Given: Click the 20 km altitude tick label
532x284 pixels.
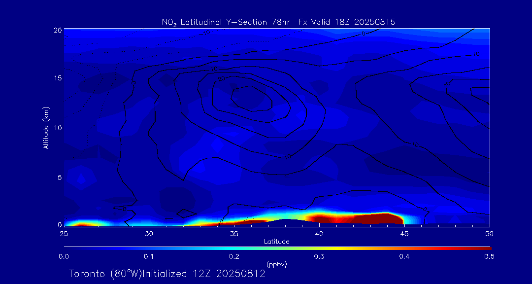Looking at the screenshot, I should (x=58, y=30).
